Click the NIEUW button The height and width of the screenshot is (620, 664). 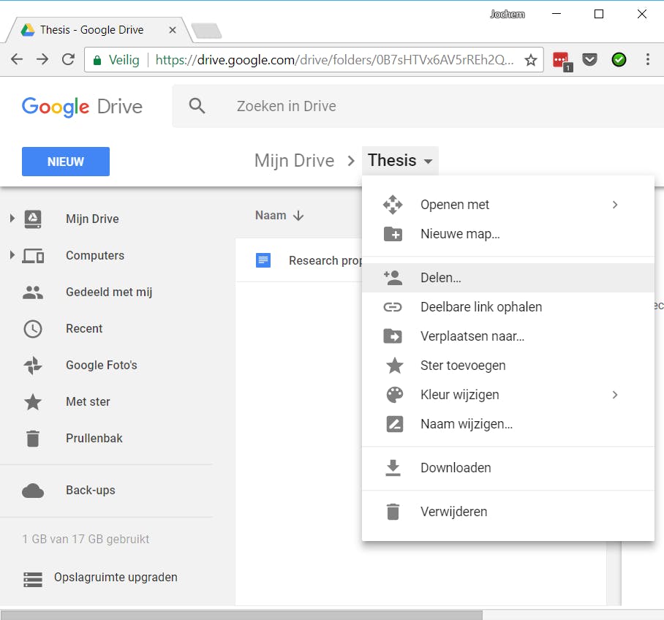tap(66, 162)
